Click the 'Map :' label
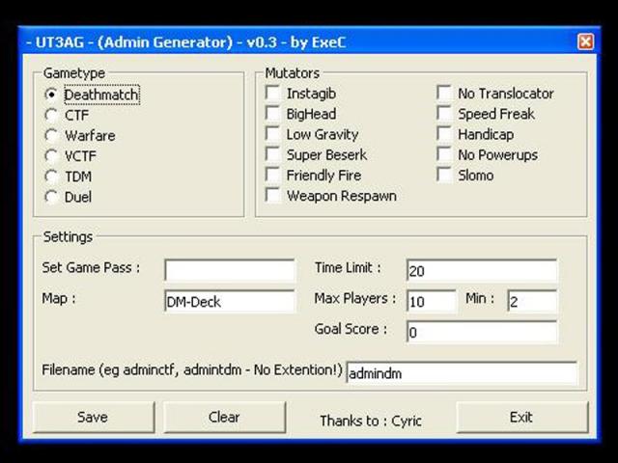The image size is (618, 463). [x=59, y=298]
